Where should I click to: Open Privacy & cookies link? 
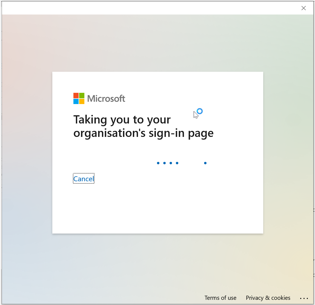coord(268,298)
